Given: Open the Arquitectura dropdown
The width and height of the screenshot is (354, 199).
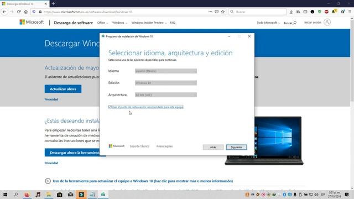Looking at the screenshot, I should click(x=166, y=95).
